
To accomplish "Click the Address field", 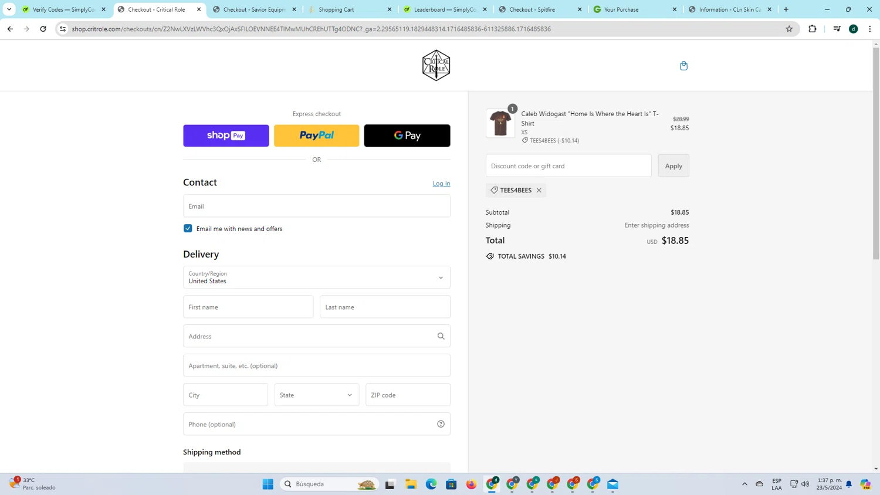I will click(x=317, y=336).
